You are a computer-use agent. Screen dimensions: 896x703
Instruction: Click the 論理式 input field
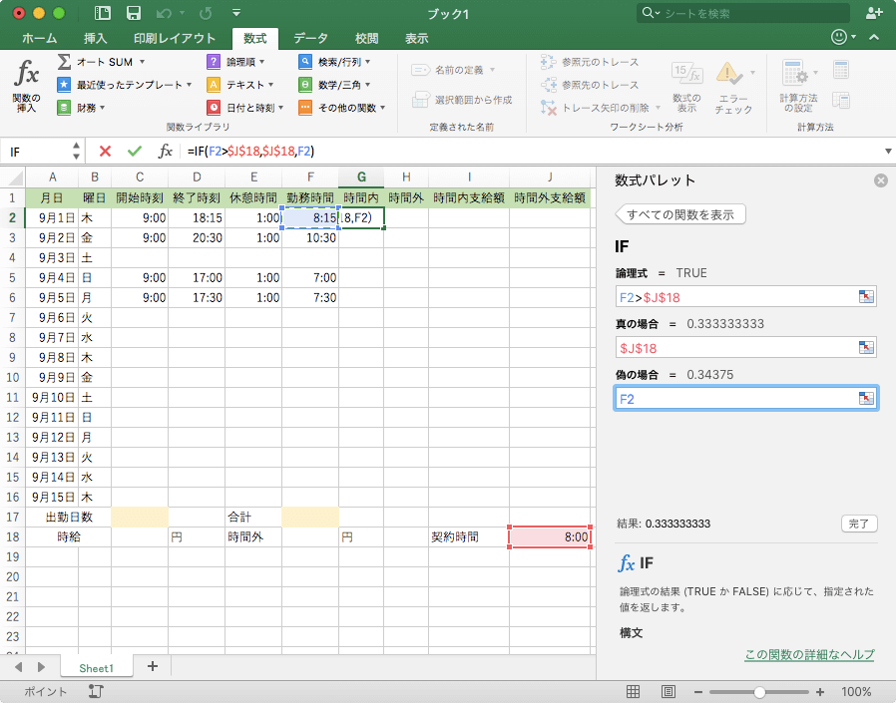pos(745,297)
